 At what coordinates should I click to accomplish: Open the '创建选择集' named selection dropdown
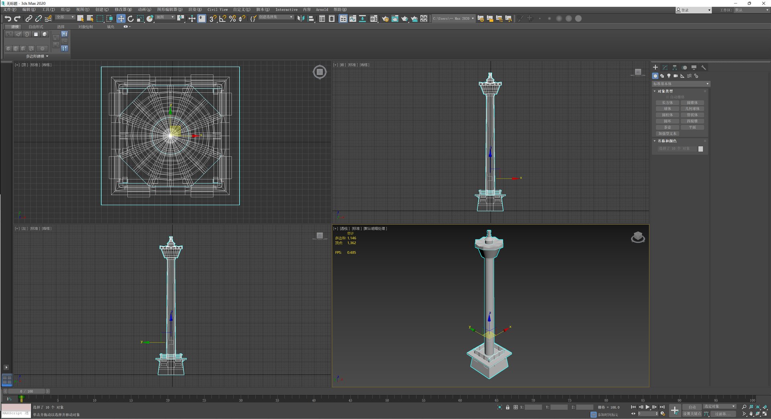[275, 17]
